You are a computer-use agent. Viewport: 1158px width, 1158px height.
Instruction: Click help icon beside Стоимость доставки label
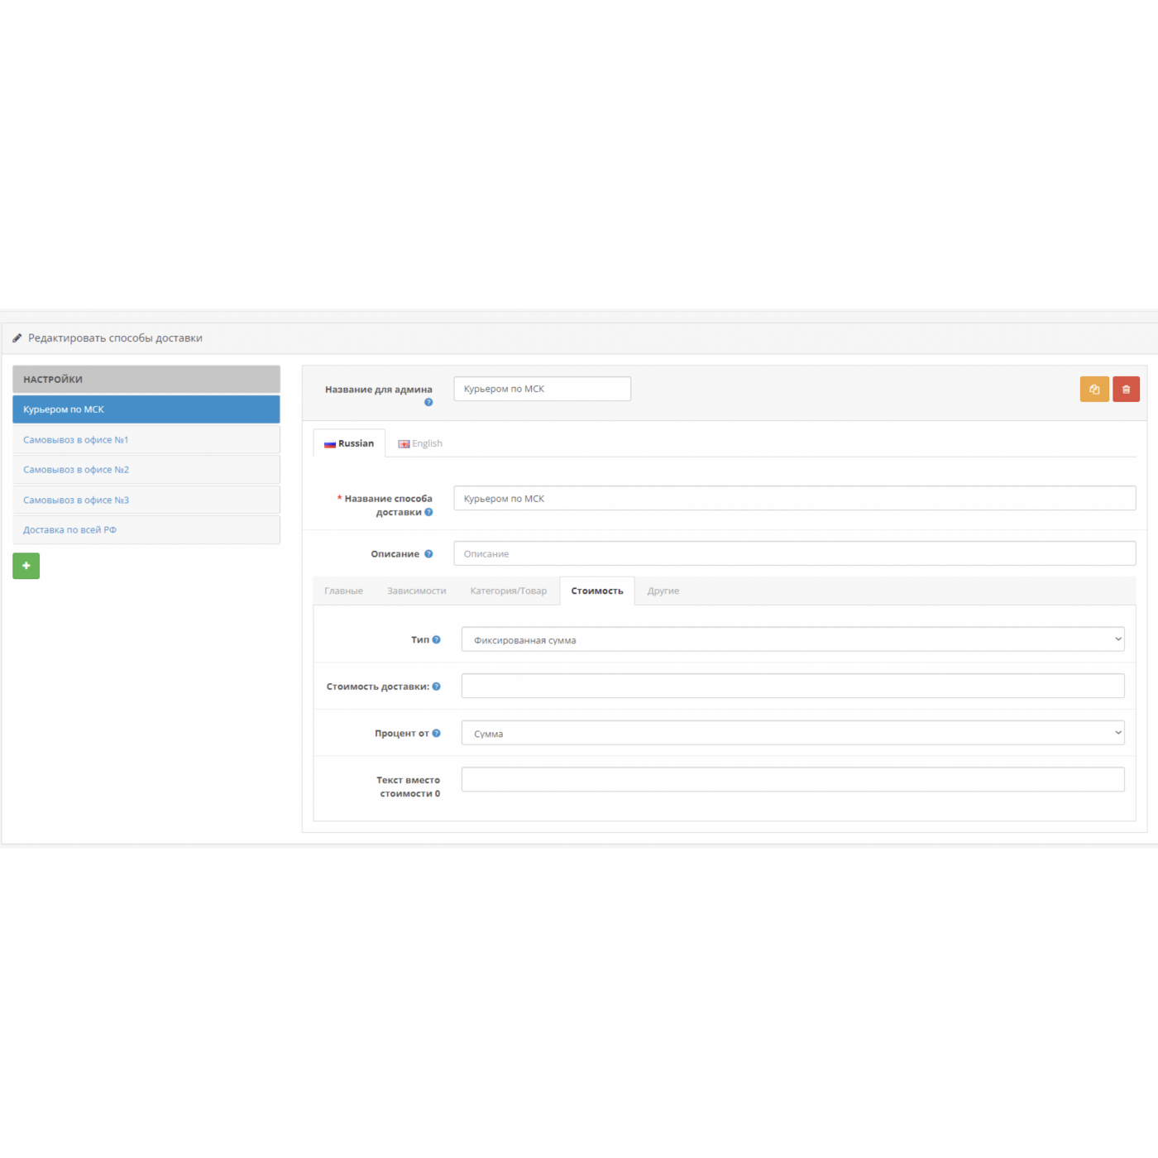tap(436, 687)
